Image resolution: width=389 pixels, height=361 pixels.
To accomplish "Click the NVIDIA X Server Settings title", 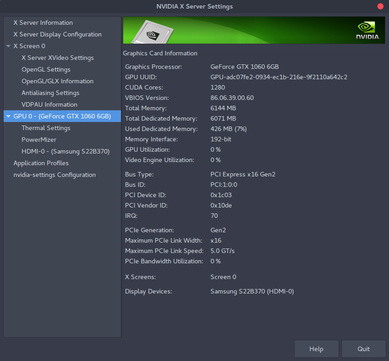I will [194, 6].
